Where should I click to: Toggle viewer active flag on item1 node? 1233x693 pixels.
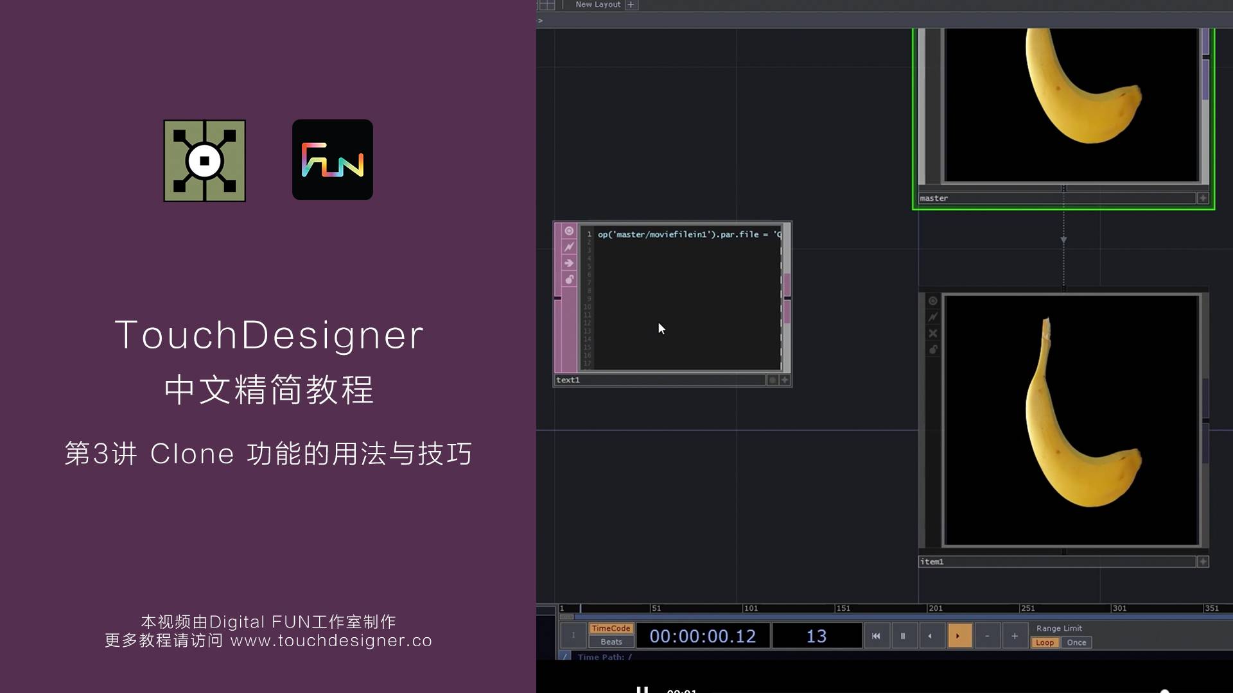933,301
